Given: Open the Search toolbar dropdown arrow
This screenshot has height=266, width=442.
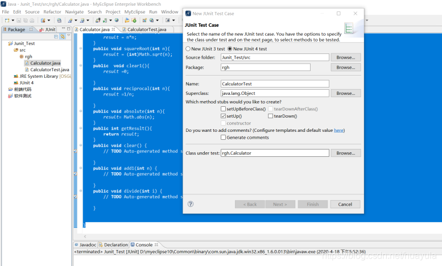Looking at the screenshot, I should point(158,20).
